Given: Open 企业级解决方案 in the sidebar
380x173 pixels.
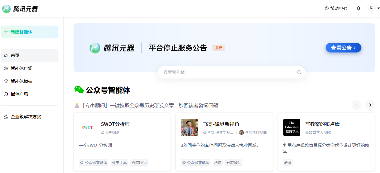Looking at the screenshot, I should 30,117.
